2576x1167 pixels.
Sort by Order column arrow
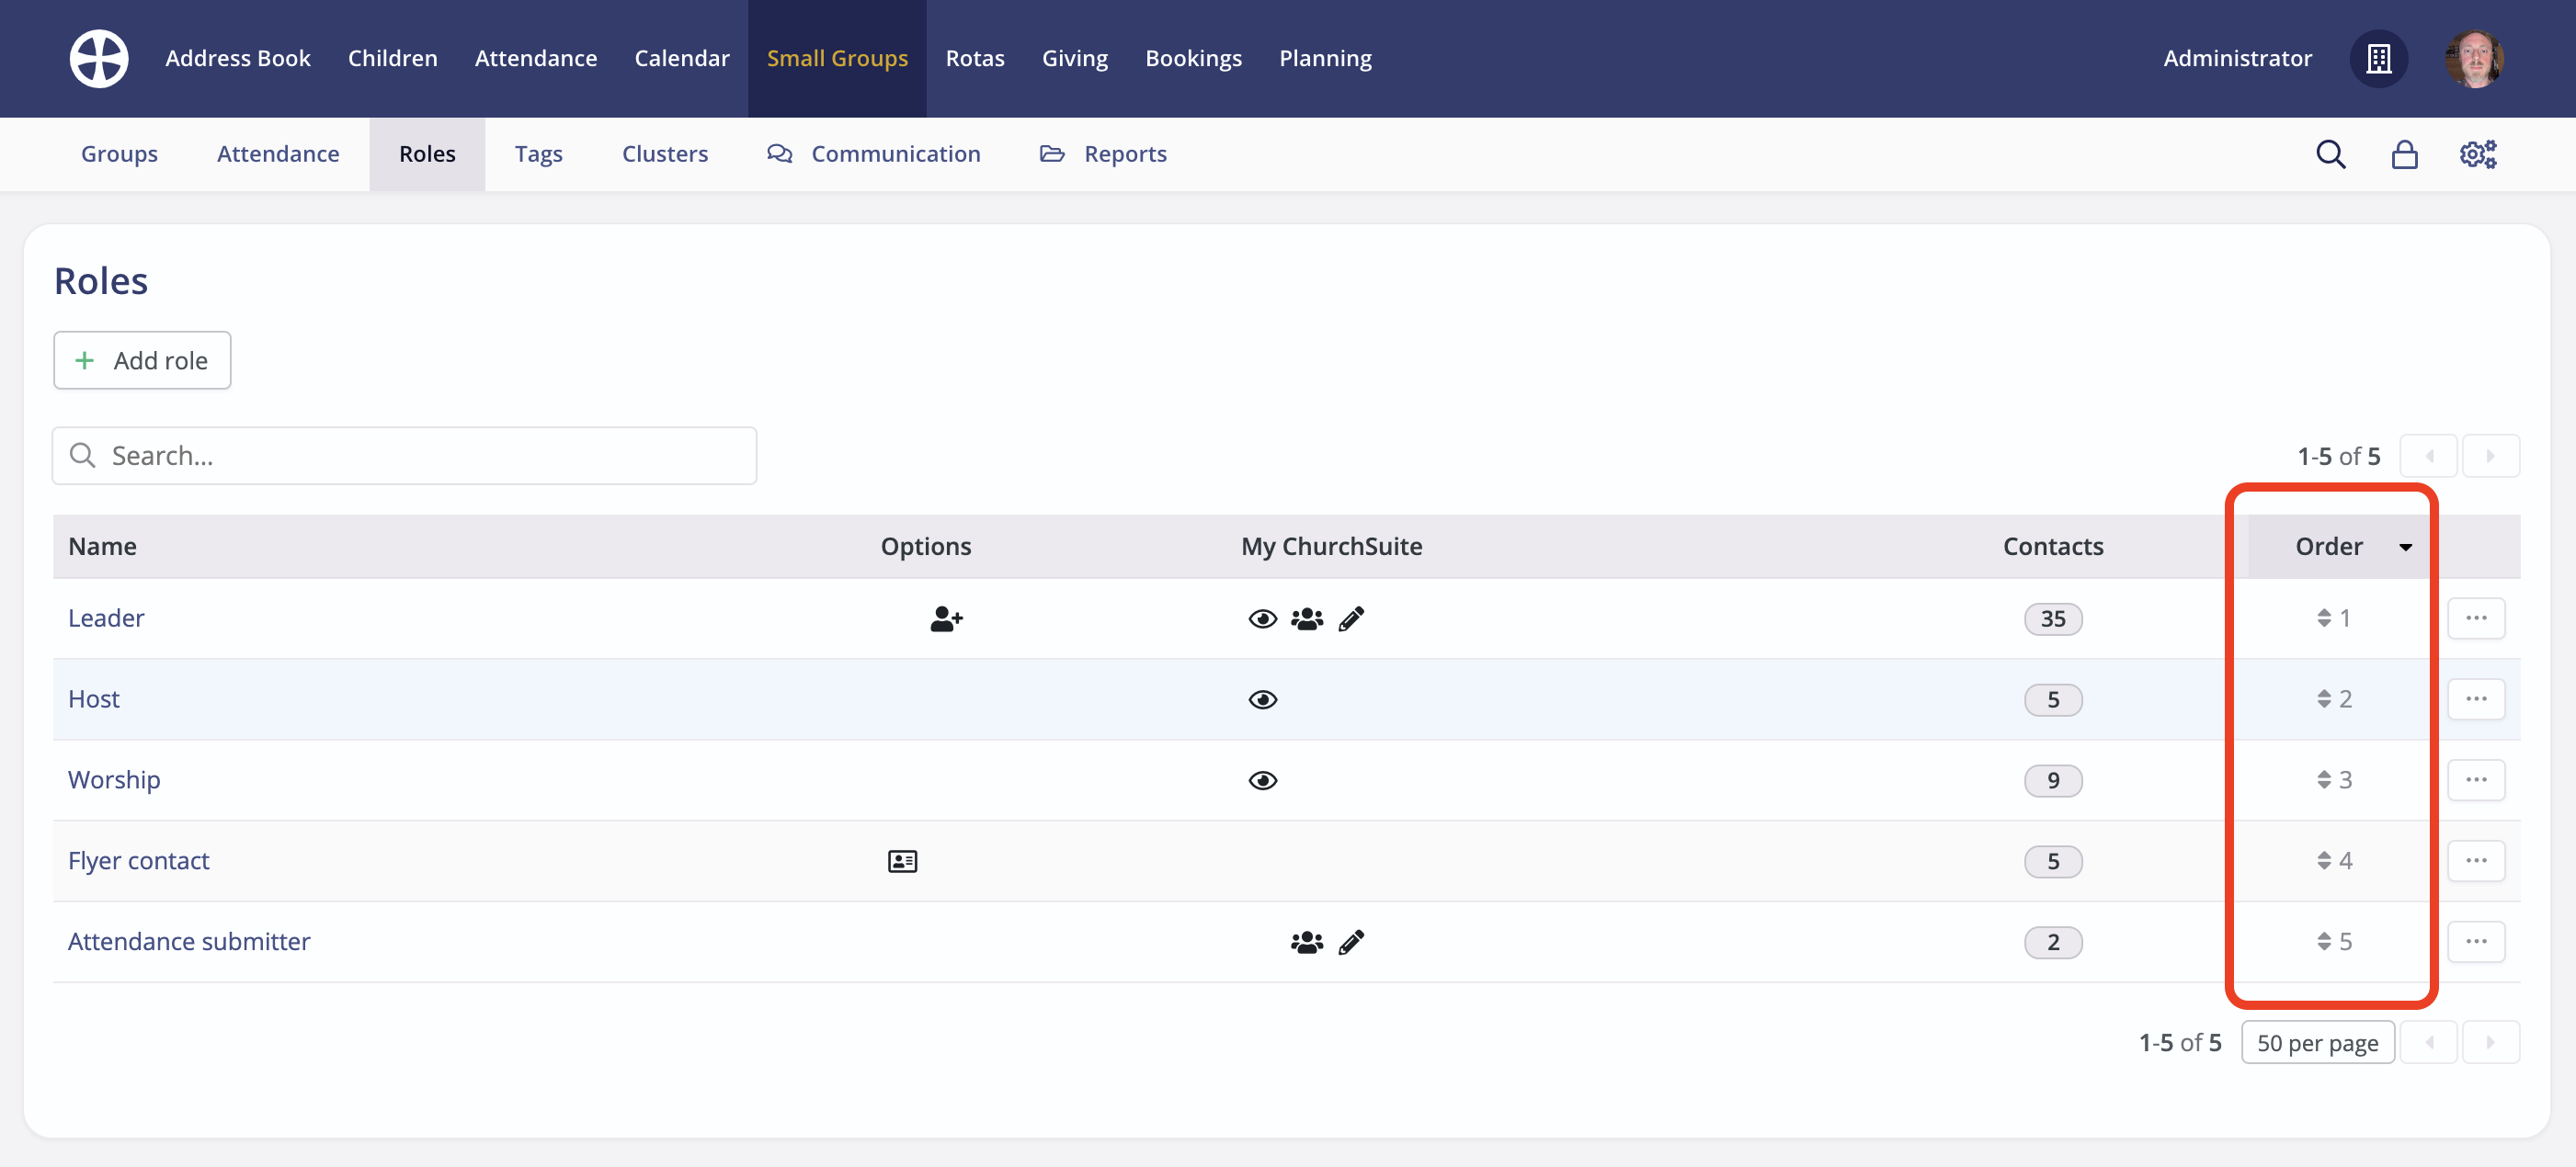pos(2405,547)
